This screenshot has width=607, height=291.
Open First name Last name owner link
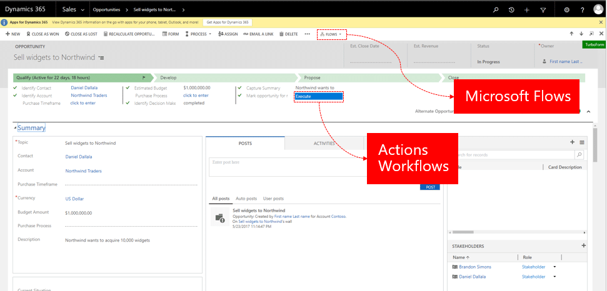coord(566,61)
